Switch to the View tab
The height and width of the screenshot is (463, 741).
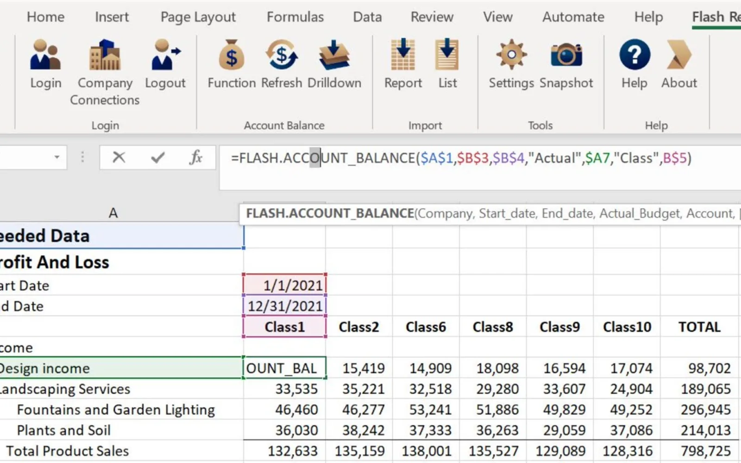click(498, 17)
